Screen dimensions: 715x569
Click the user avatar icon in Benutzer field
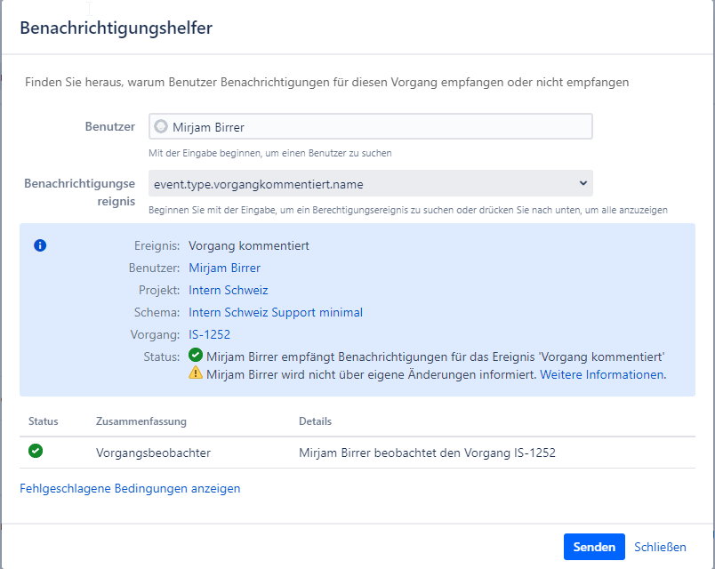tap(161, 126)
